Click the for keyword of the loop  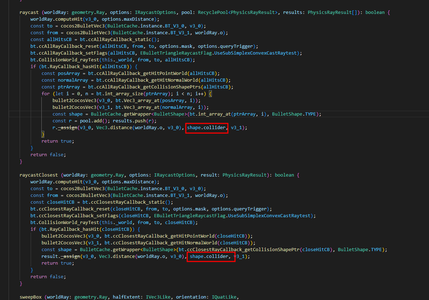click(x=46, y=93)
